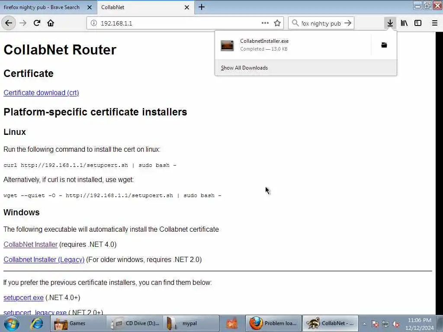Open the CollabNet Installer link
Screen dimensions: 443x332
coord(31,245)
